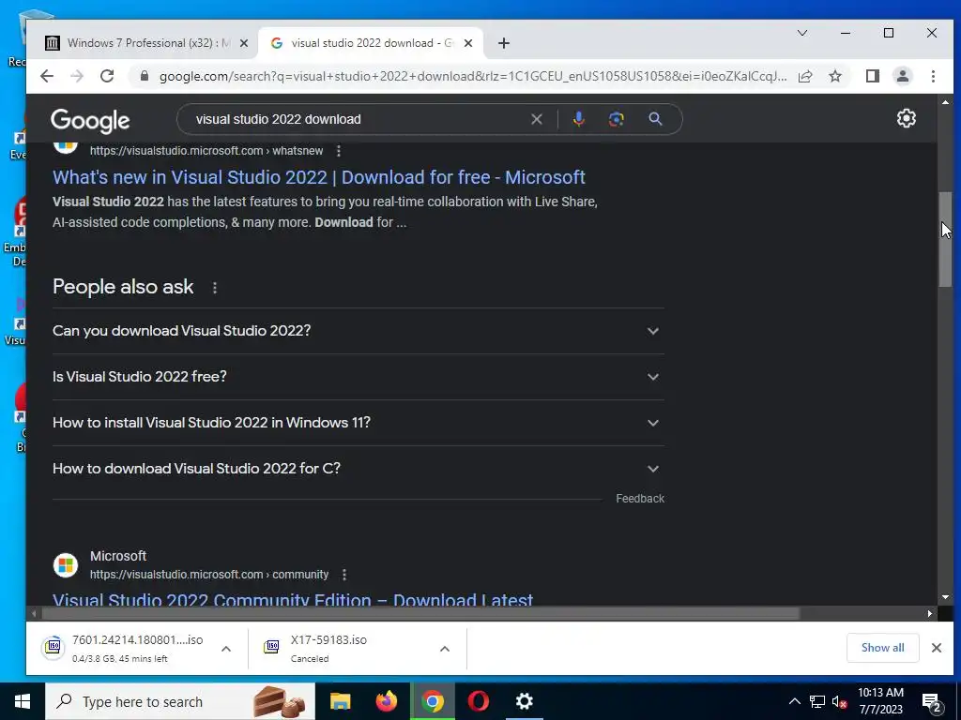Open What's new in Visual Studio 2022 link
This screenshot has width=961, height=720.
tap(319, 177)
